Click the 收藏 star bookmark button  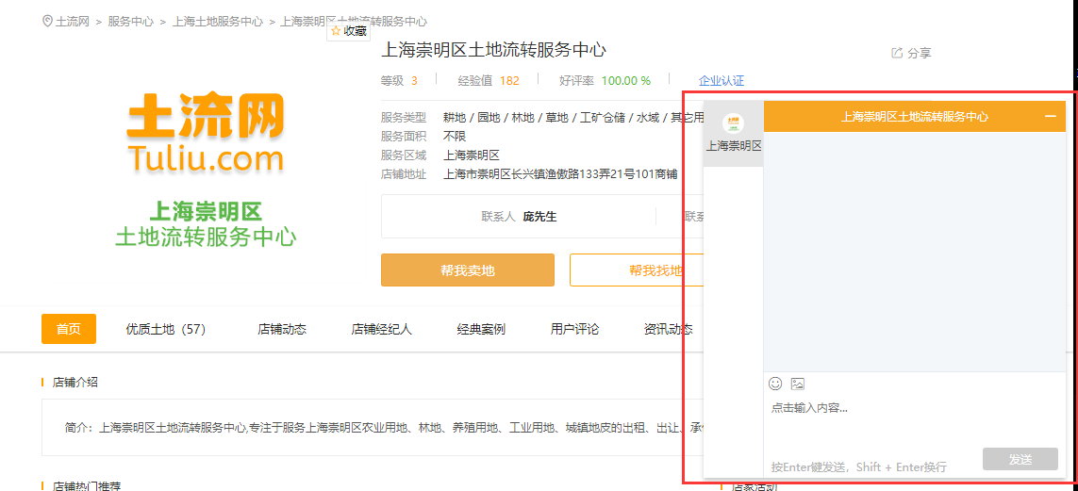point(349,31)
